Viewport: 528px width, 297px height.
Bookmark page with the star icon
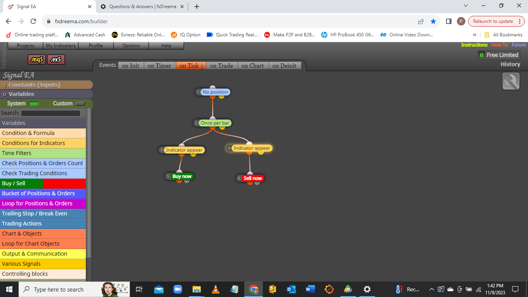coord(433,21)
